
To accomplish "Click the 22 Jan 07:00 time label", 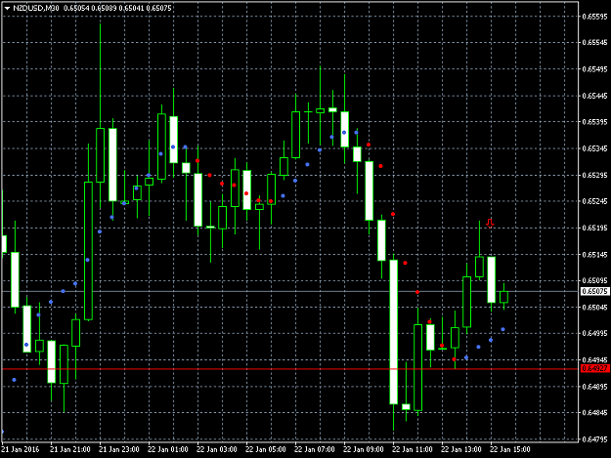I will [x=315, y=449].
